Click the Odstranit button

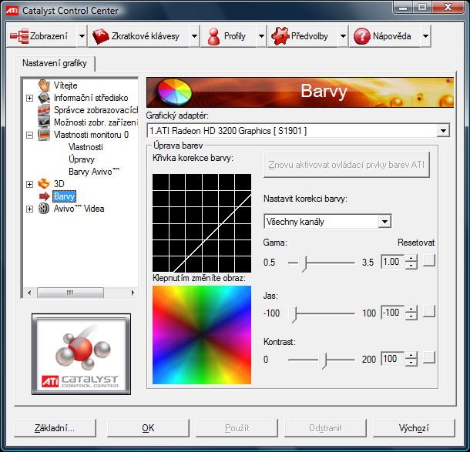[x=325, y=427]
